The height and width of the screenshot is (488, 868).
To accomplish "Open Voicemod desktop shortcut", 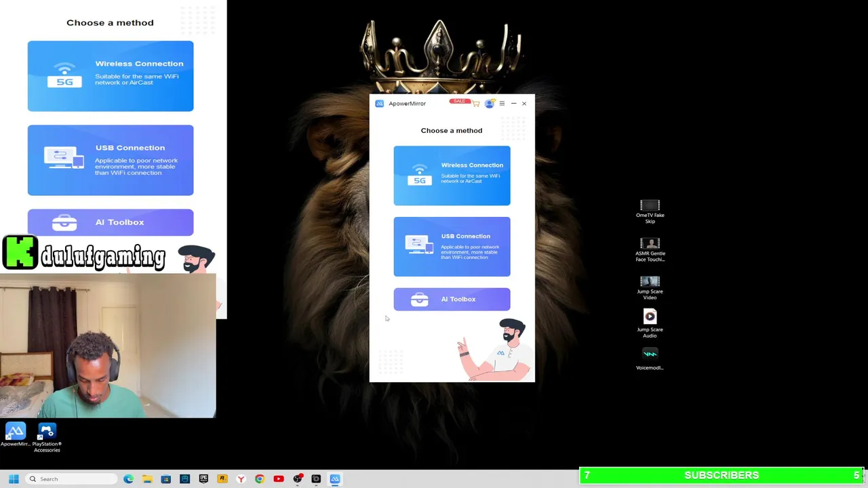I will coord(650,359).
